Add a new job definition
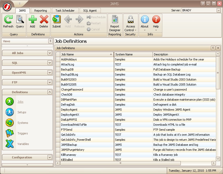 tap(32, 19)
